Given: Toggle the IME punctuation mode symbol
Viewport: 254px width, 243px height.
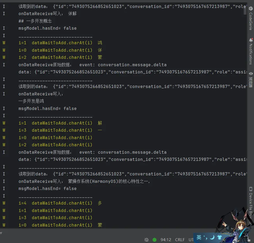Looking at the screenshot, I should [206, 237].
